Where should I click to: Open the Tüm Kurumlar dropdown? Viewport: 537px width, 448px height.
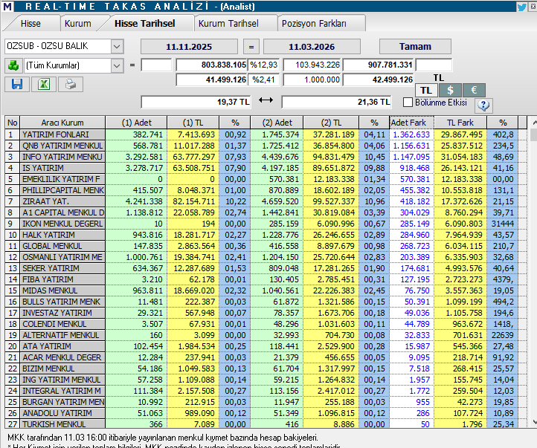(117, 65)
